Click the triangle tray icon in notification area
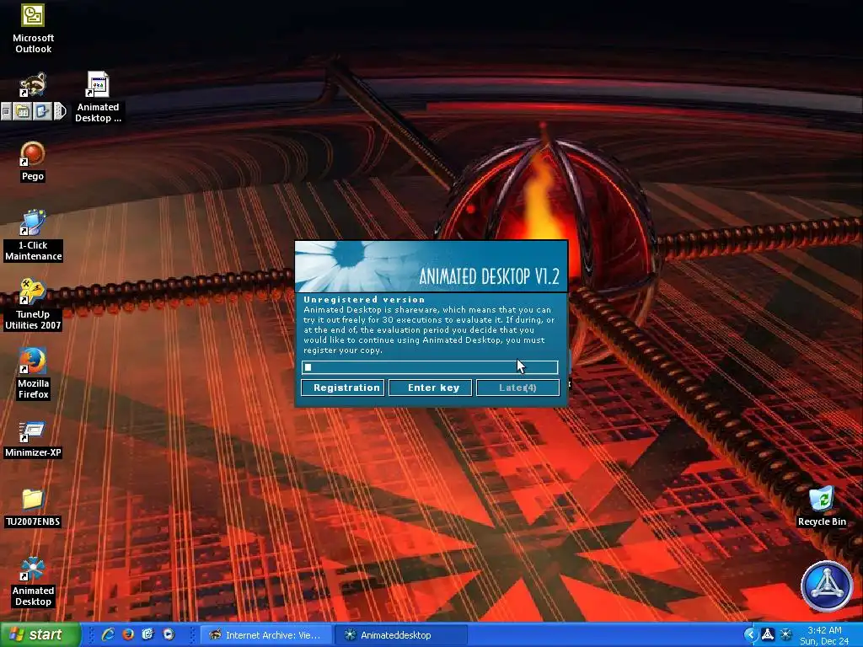This screenshot has height=647, width=863. [x=767, y=635]
